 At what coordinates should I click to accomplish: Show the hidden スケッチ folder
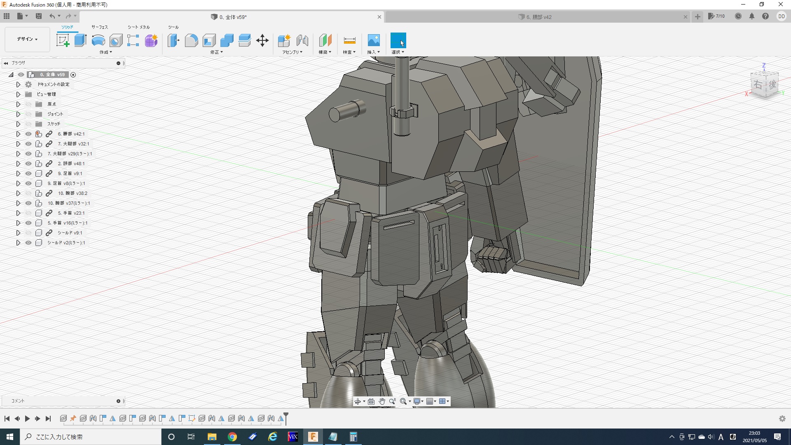point(28,124)
